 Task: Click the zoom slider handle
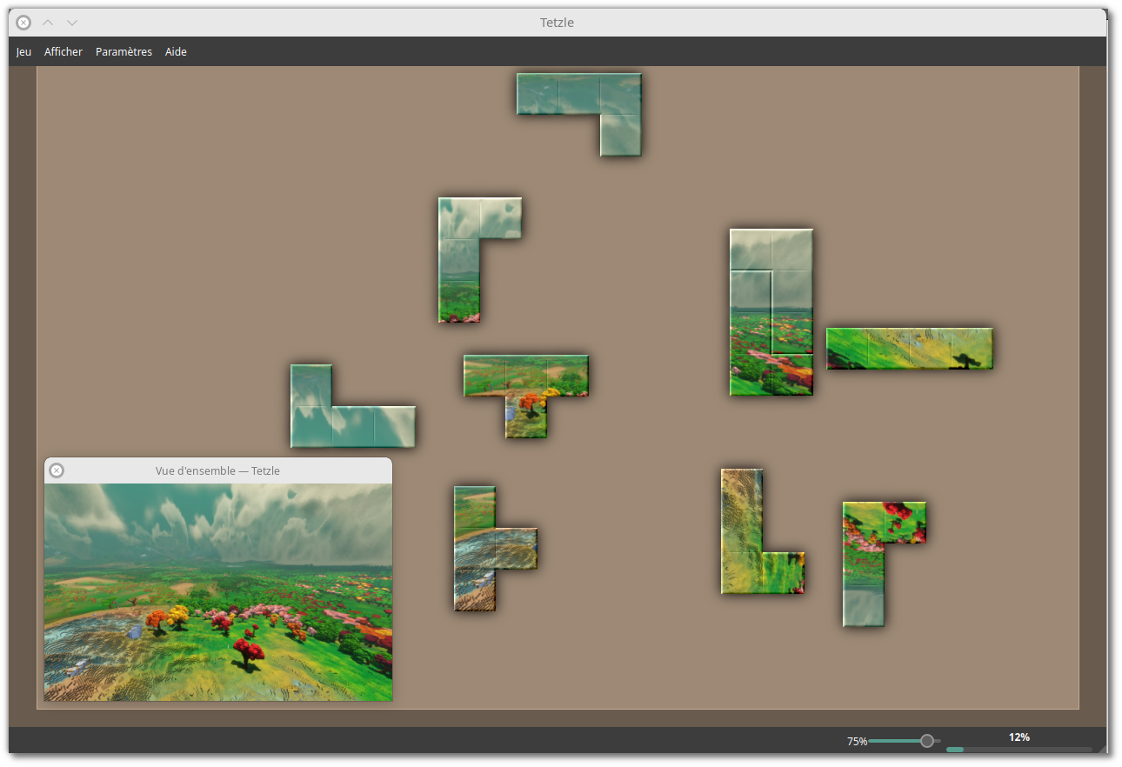(927, 741)
